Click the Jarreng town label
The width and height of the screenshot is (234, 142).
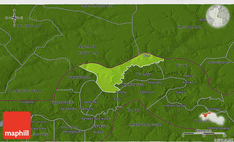coord(121,92)
